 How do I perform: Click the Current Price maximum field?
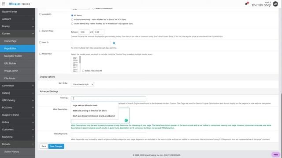[99, 32]
